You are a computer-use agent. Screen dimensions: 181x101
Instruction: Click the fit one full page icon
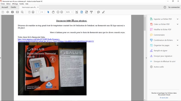82,12
